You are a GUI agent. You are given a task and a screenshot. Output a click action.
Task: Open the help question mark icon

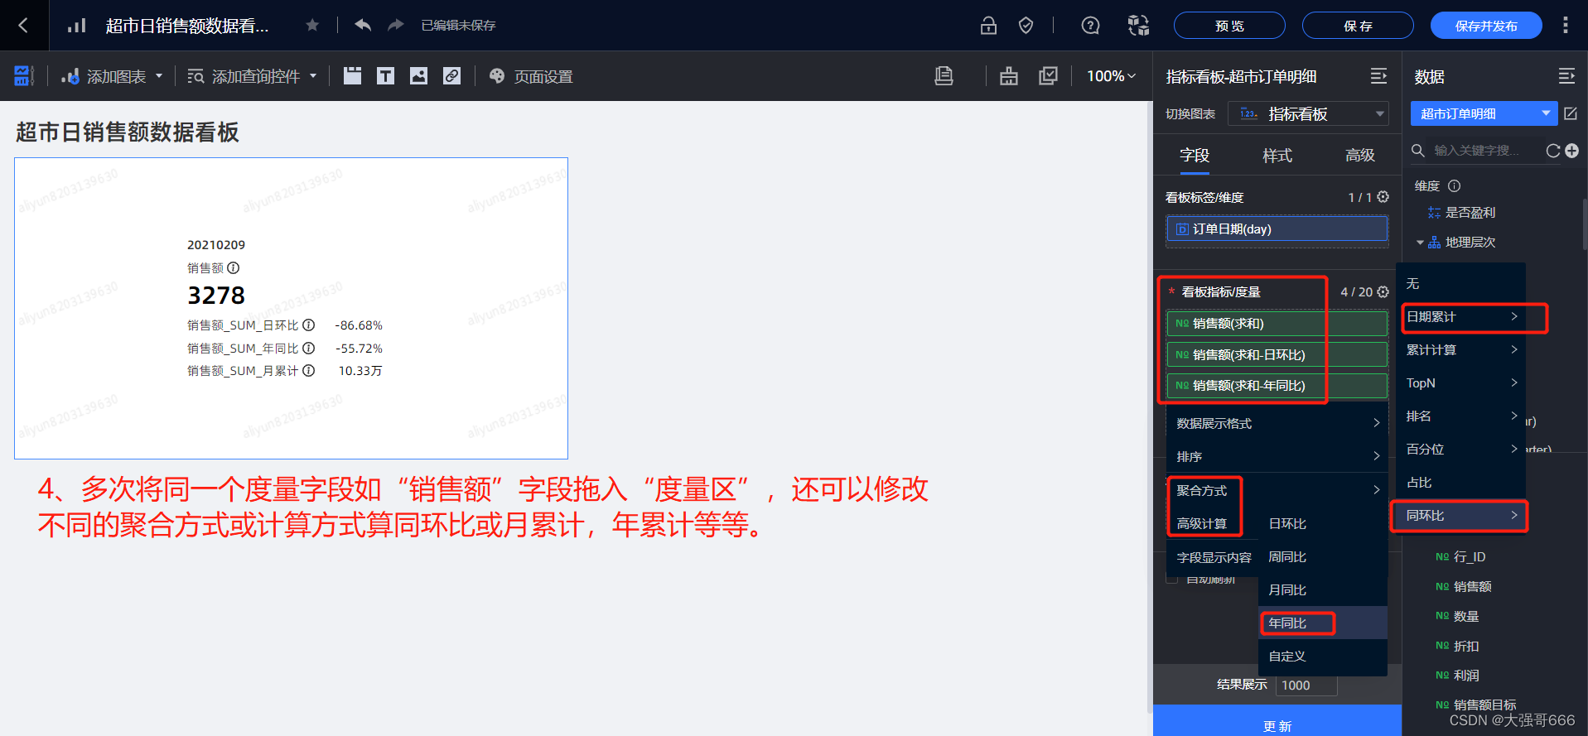[x=1091, y=26]
